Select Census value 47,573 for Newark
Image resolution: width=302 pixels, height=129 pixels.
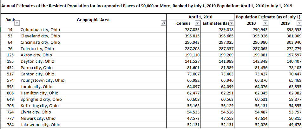183,119
